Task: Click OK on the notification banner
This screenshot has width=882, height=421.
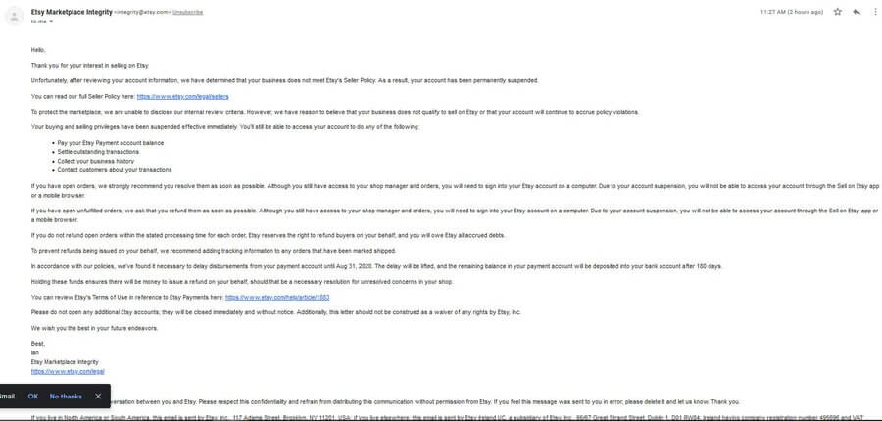Action: pyautogui.click(x=33, y=397)
